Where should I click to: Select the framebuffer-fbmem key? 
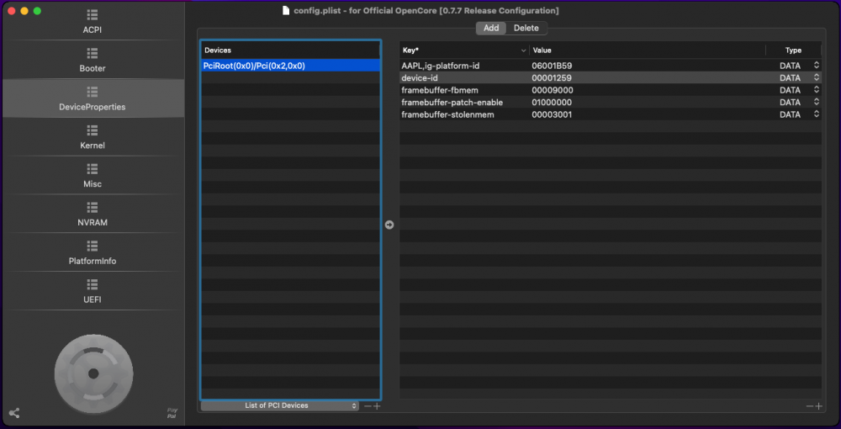[x=440, y=90]
